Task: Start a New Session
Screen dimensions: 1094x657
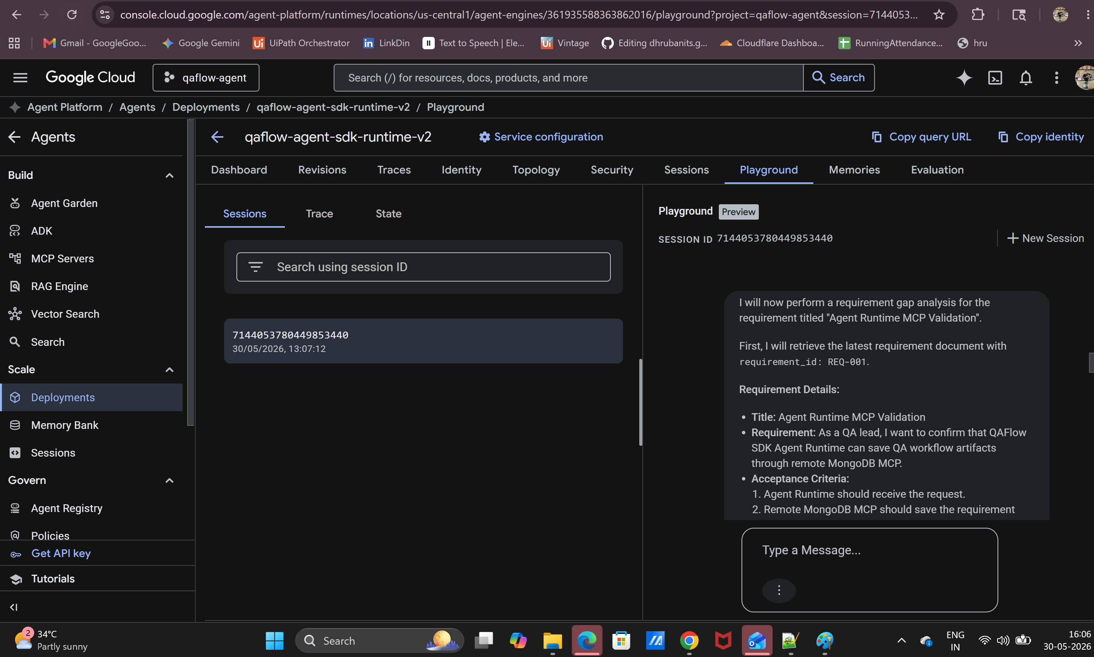Action: (x=1045, y=238)
